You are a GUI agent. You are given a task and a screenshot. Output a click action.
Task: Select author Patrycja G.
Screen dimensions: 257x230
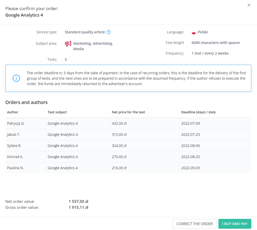coord(16,123)
